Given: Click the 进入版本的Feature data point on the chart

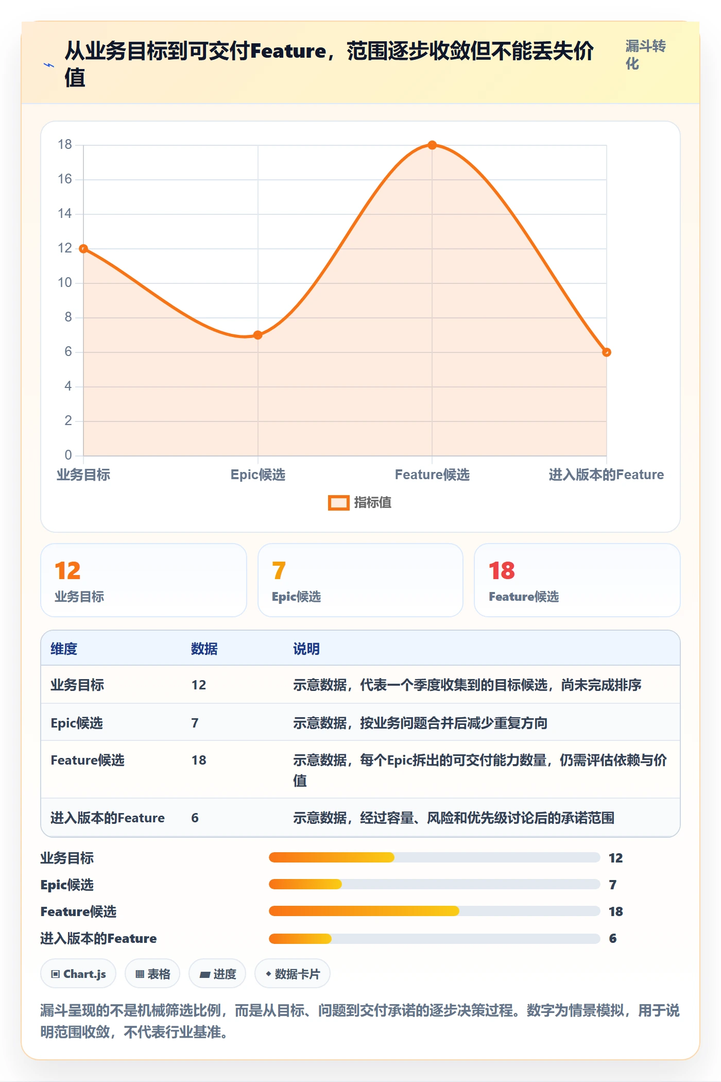Looking at the screenshot, I should pos(607,352).
